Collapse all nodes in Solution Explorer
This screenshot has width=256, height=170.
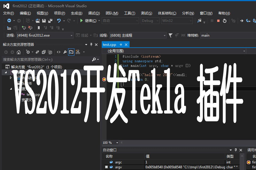pyautogui.click(x=44, y=52)
